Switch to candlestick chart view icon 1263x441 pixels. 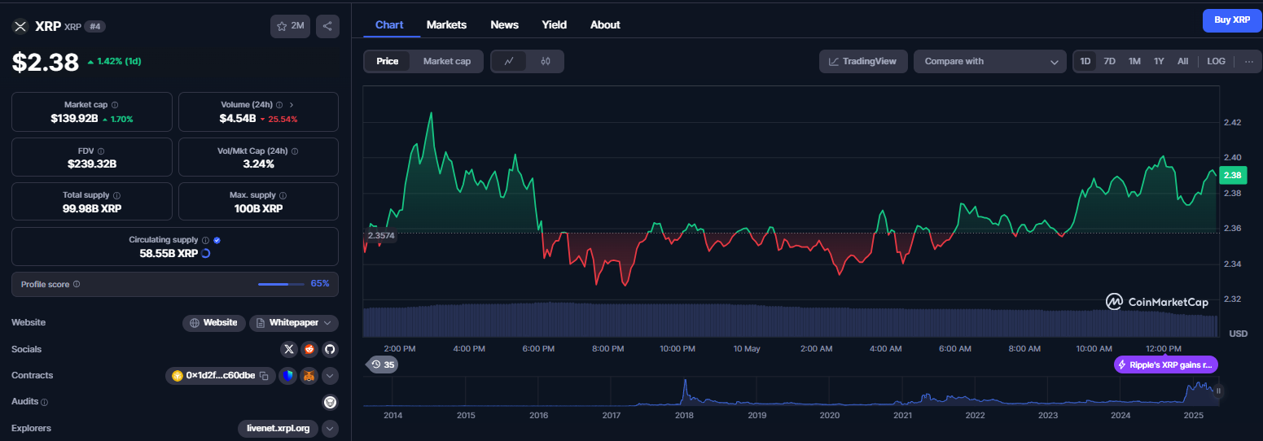pyautogui.click(x=546, y=61)
